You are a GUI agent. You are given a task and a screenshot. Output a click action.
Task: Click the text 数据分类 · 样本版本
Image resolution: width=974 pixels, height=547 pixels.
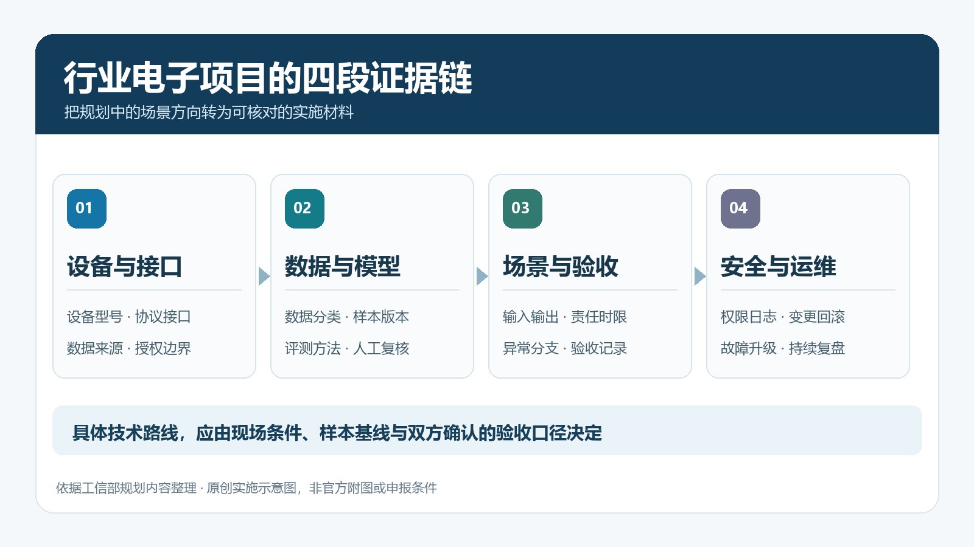click(347, 317)
